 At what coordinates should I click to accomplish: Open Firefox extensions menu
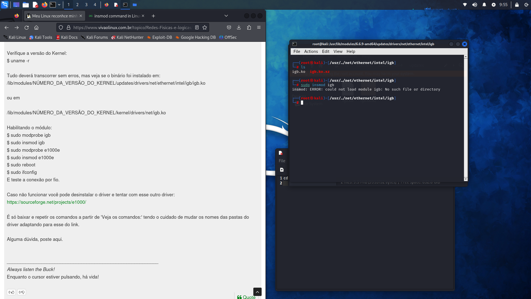coord(249,27)
